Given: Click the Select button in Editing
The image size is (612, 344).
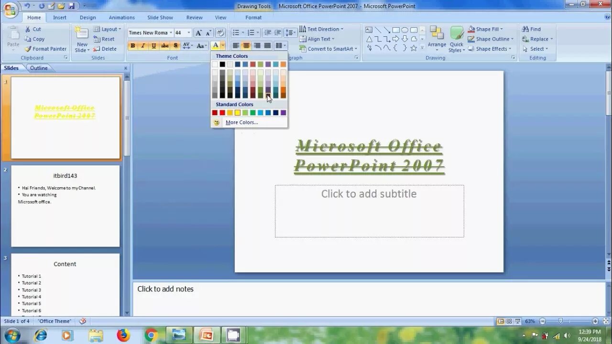Looking at the screenshot, I should [x=535, y=49].
